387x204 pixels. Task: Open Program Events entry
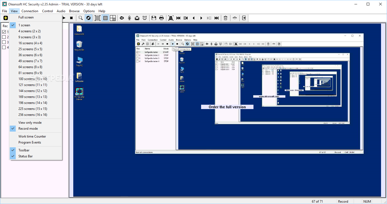[x=36, y=142]
